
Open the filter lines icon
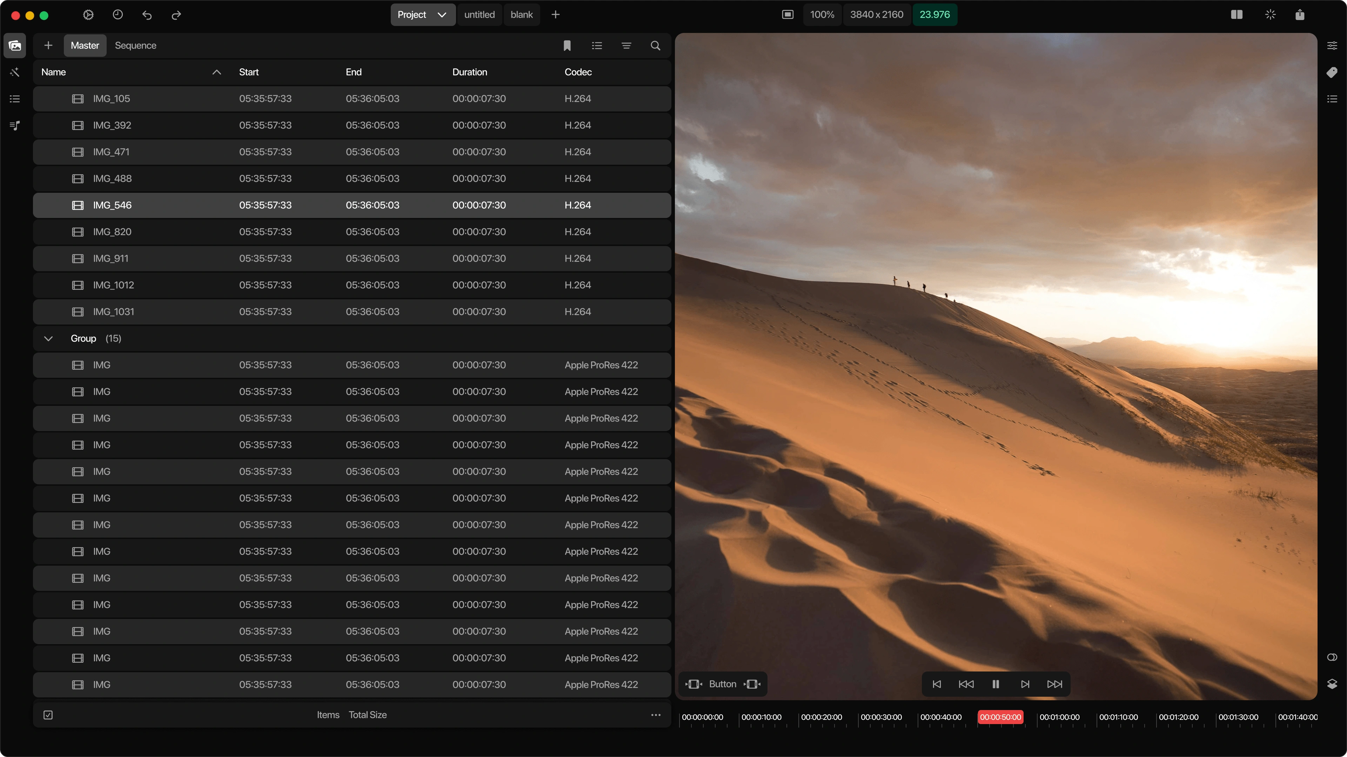(x=626, y=46)
